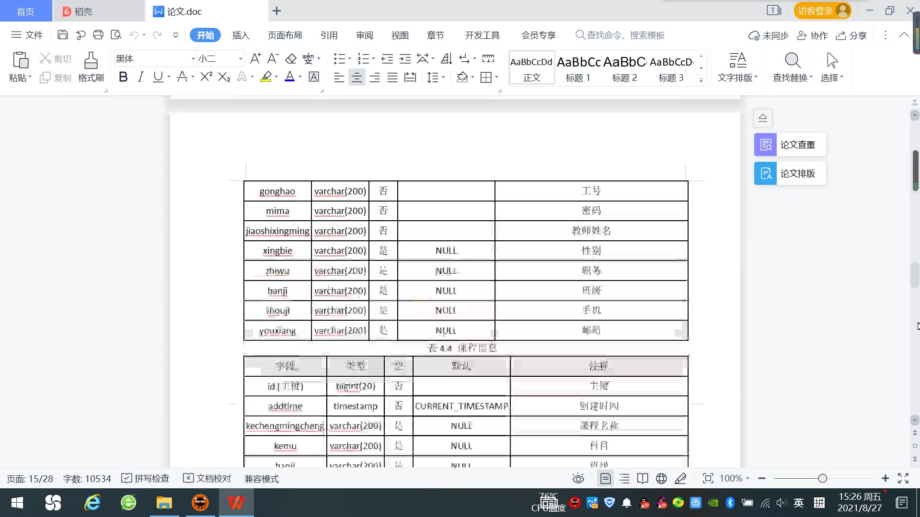This screenshot has width=920, height=517.
Task: Click the search command input field
Action: (625, 35)
